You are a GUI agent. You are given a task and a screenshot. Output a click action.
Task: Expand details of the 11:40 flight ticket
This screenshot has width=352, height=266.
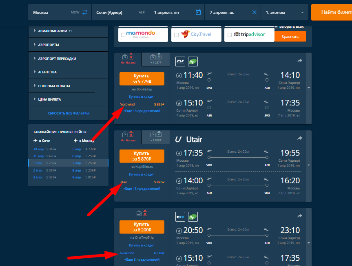[x=309, y=88]
